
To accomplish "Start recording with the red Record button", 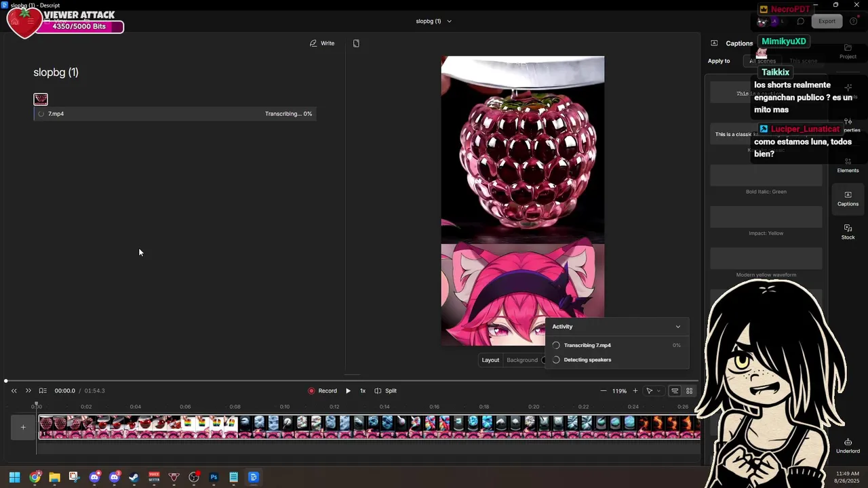I will click(x=322, y=390).
